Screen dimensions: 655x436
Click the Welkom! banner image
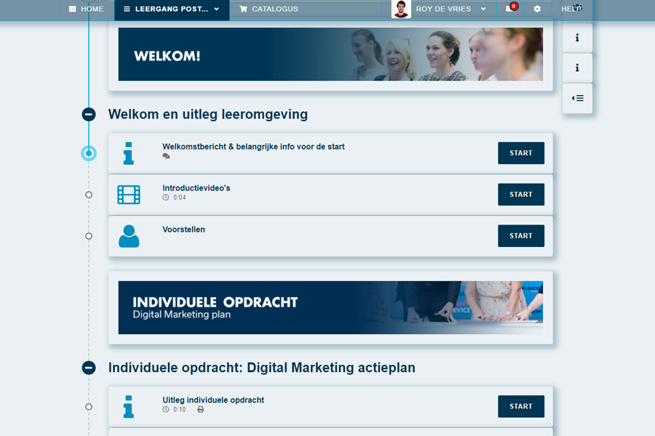click(x=330, y=54)
